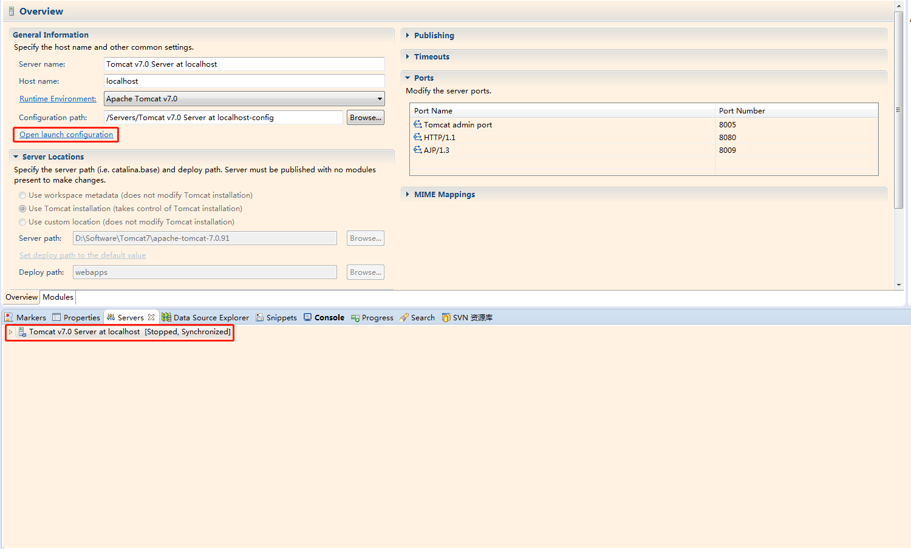Screen dimensions: 911x549
Task: Click the Data Source Explorer icon
Action: click(166, 317)
